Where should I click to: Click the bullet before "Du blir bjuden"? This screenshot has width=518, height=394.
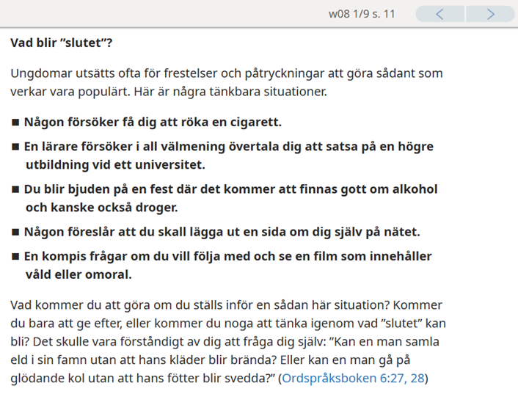(x=15, y=189)
